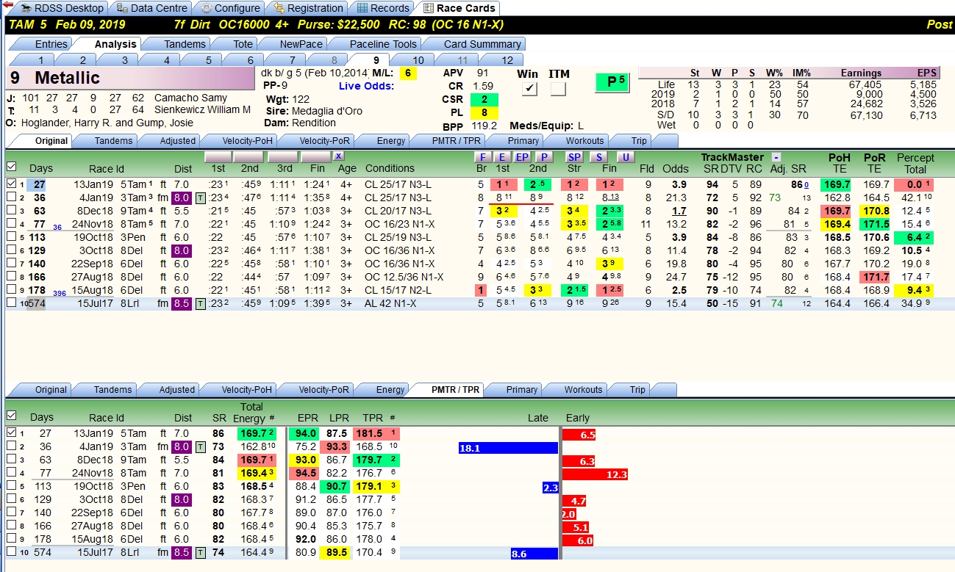Check the 19Oct18 row in PMTR table
The width and height of the screenshot is (955, 572).
pyautogui.click(x=11, y=487)
